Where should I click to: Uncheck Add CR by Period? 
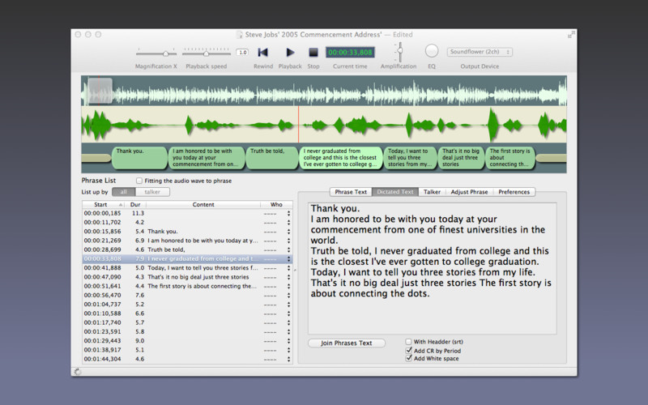(x=408, y=351)
